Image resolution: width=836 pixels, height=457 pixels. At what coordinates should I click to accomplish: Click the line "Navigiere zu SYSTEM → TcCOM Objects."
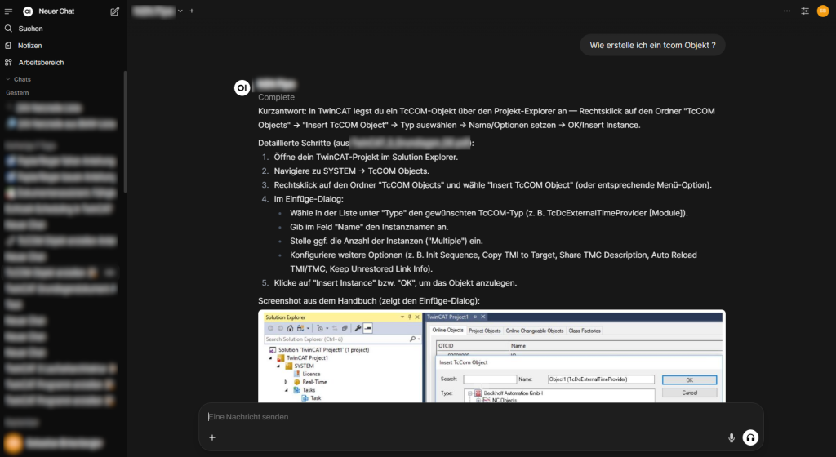351,171
